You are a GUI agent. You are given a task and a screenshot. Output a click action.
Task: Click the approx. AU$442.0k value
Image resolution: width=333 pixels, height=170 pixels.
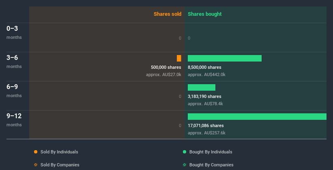pos(206,74)
